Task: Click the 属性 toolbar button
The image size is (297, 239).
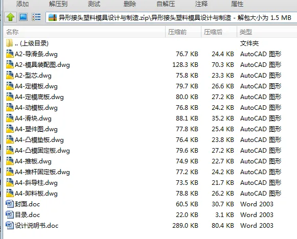Action: pos(237,4)
